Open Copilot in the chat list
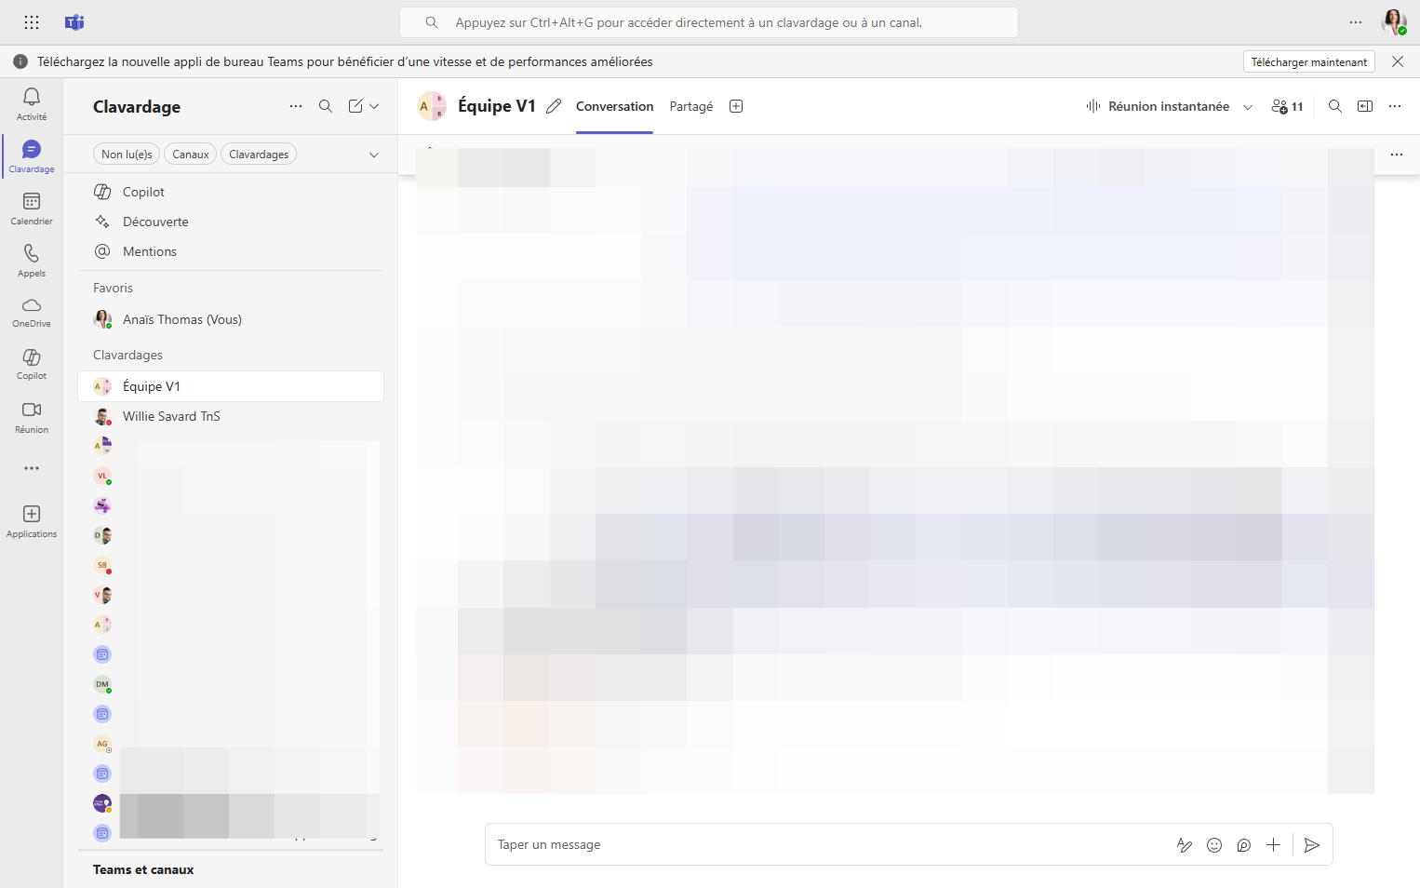This screenshot has height=888, width=1420. click(x=231, y=192)
